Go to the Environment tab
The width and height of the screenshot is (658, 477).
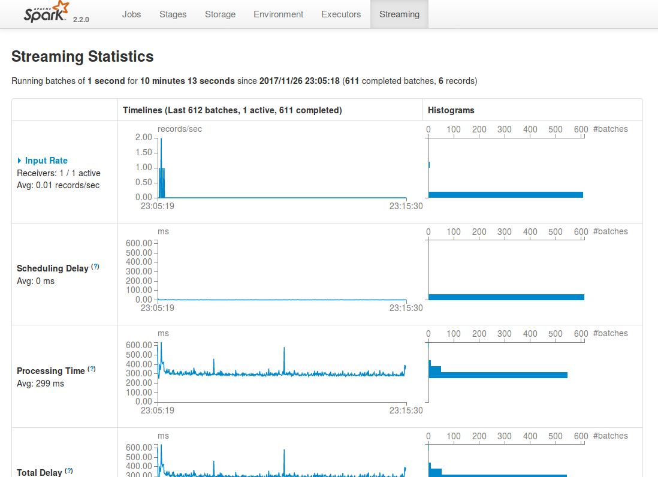278,14
